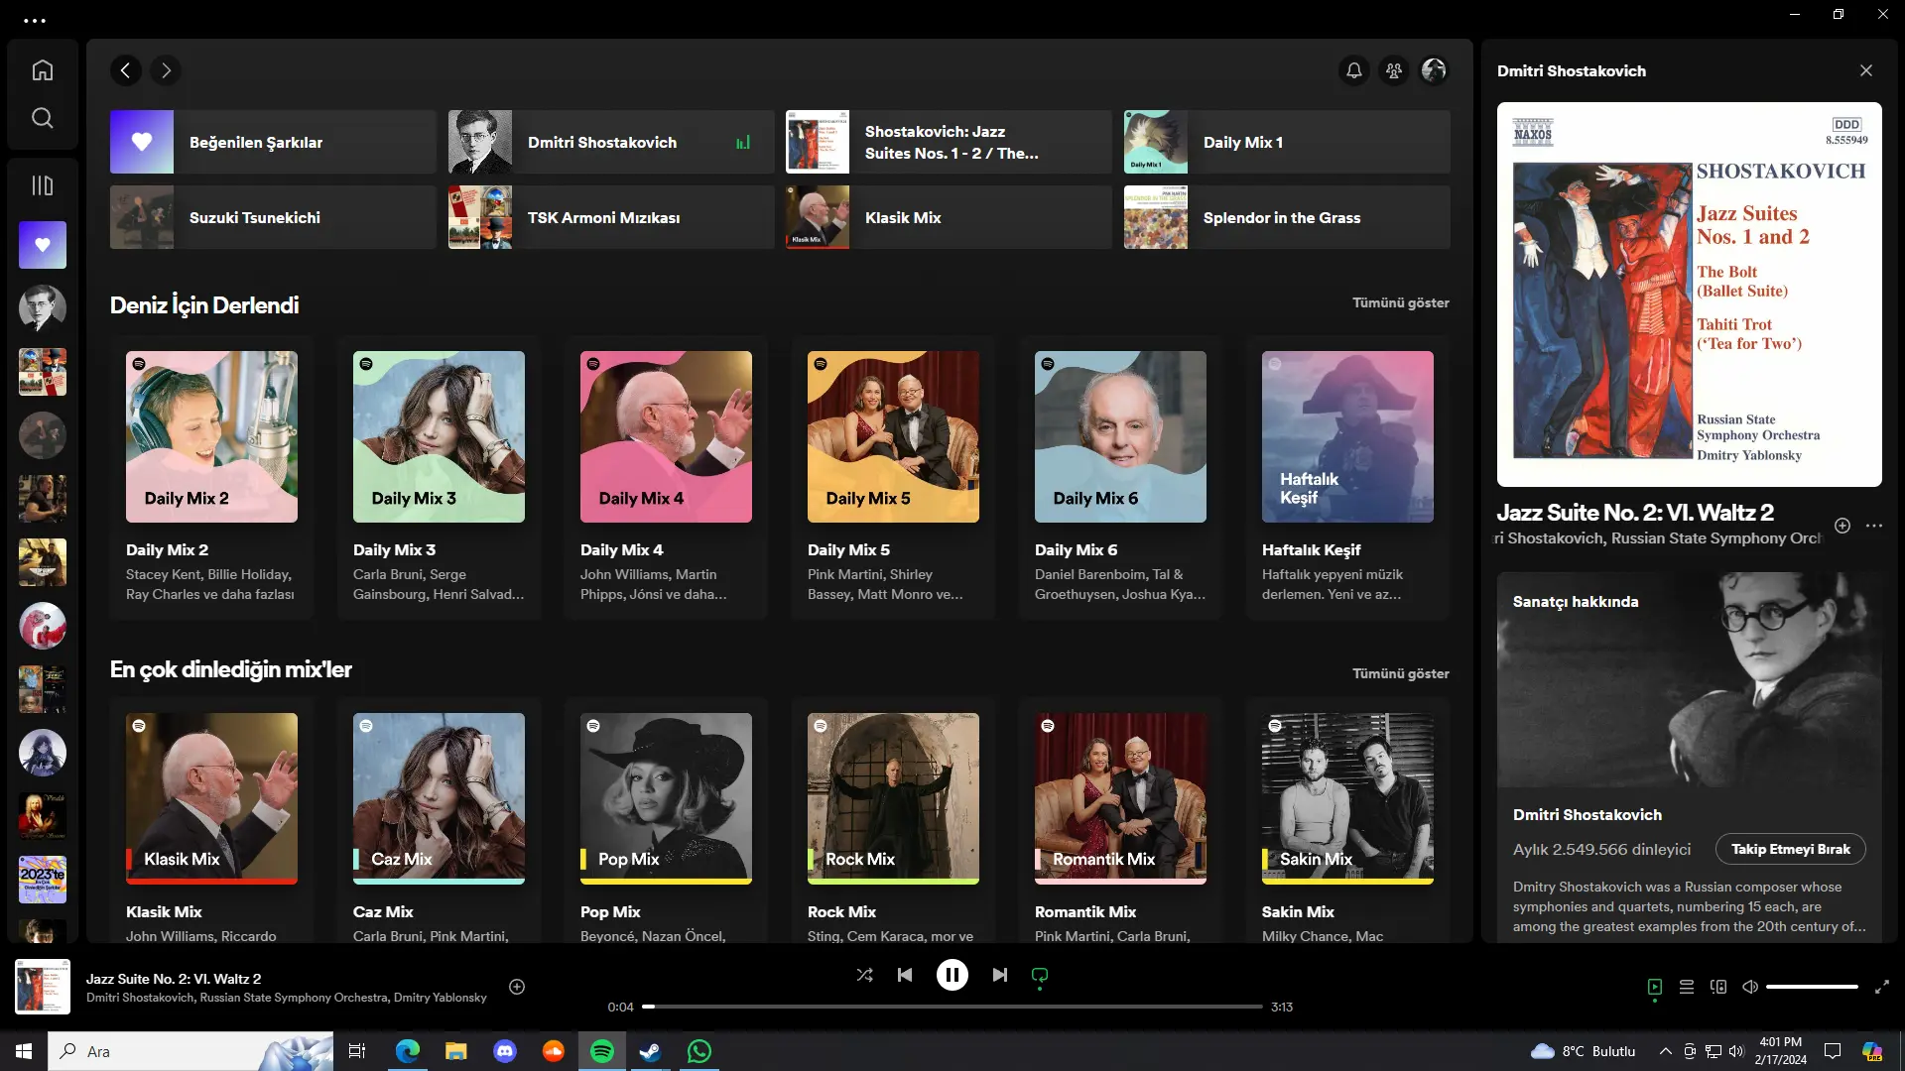Open File Explorer from taskbar
This screenshot has width=1905, height=1071.
456,1051
